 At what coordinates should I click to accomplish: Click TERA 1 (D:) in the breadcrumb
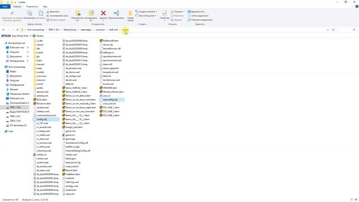tap(54, 30)
